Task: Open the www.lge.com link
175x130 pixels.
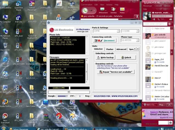Action: (83, 32)
